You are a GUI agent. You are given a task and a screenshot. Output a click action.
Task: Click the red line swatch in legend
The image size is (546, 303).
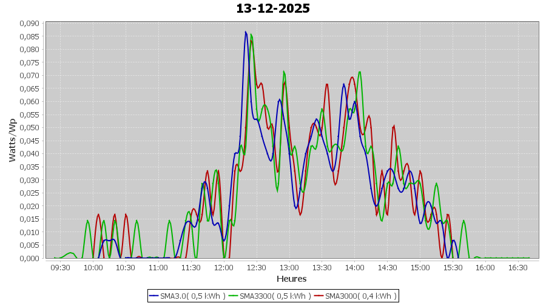click(x=319, y=296)
